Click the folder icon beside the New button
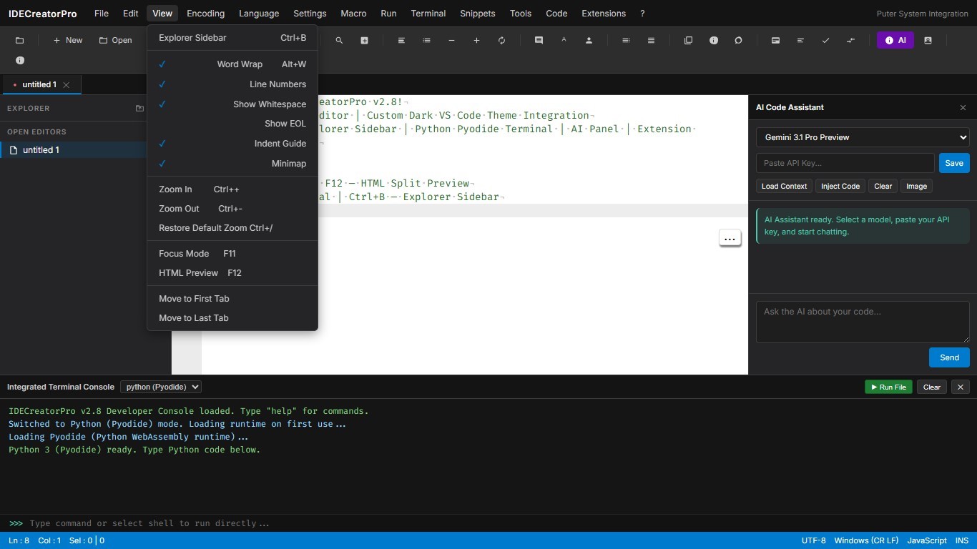Screen dimensions: 977x549 point(19,40)
